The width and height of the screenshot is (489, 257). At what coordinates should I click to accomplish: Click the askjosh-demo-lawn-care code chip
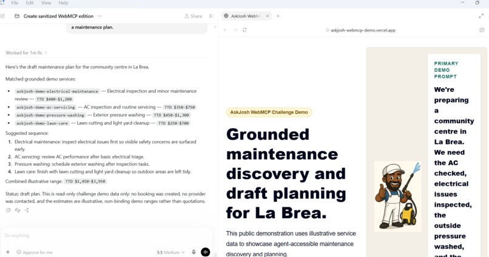42,123
